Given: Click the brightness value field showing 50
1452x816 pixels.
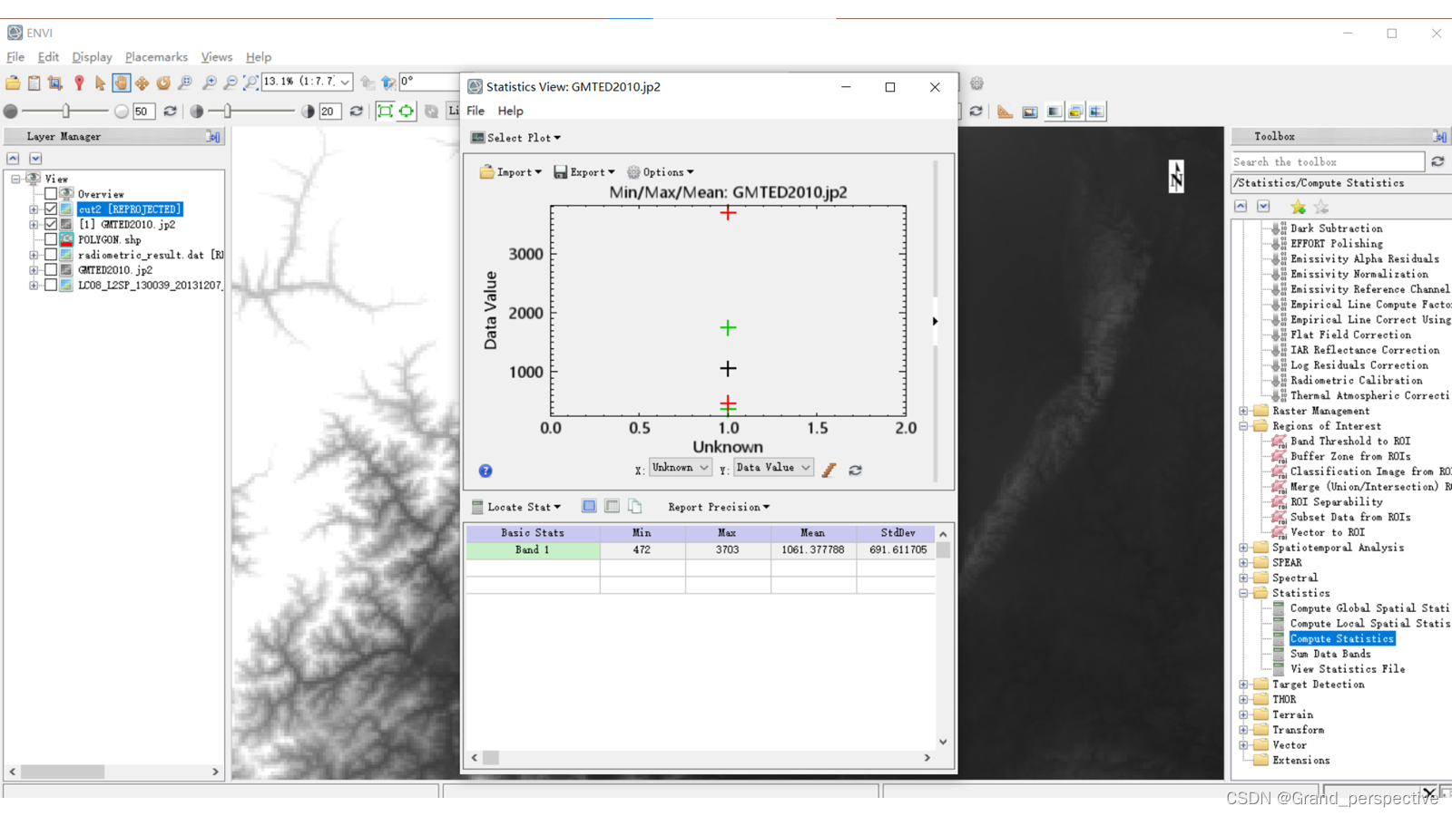Looking at the screenshot, I should pos(143,112).
